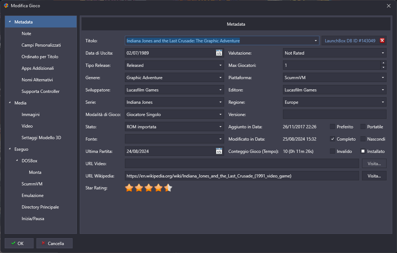Image resolution: width=397 pixels, height=253 pixels.
Task: Open Directory Principale section
Action: pyautogui.click(x=41, y=207)
